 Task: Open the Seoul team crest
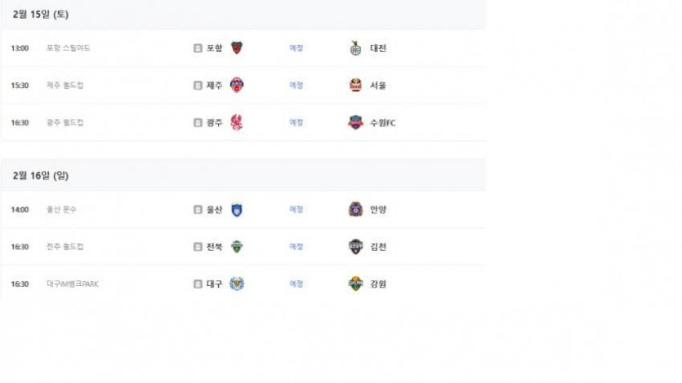tap(355, 85)
